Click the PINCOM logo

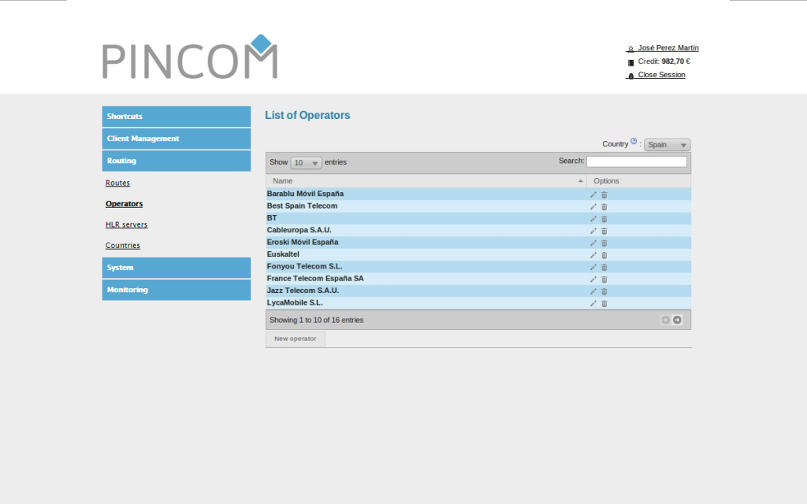(x=190, y=57)
